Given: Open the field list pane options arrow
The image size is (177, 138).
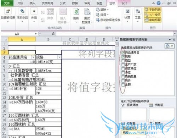Looking at the screenshot, I should (x=170, y=40).
